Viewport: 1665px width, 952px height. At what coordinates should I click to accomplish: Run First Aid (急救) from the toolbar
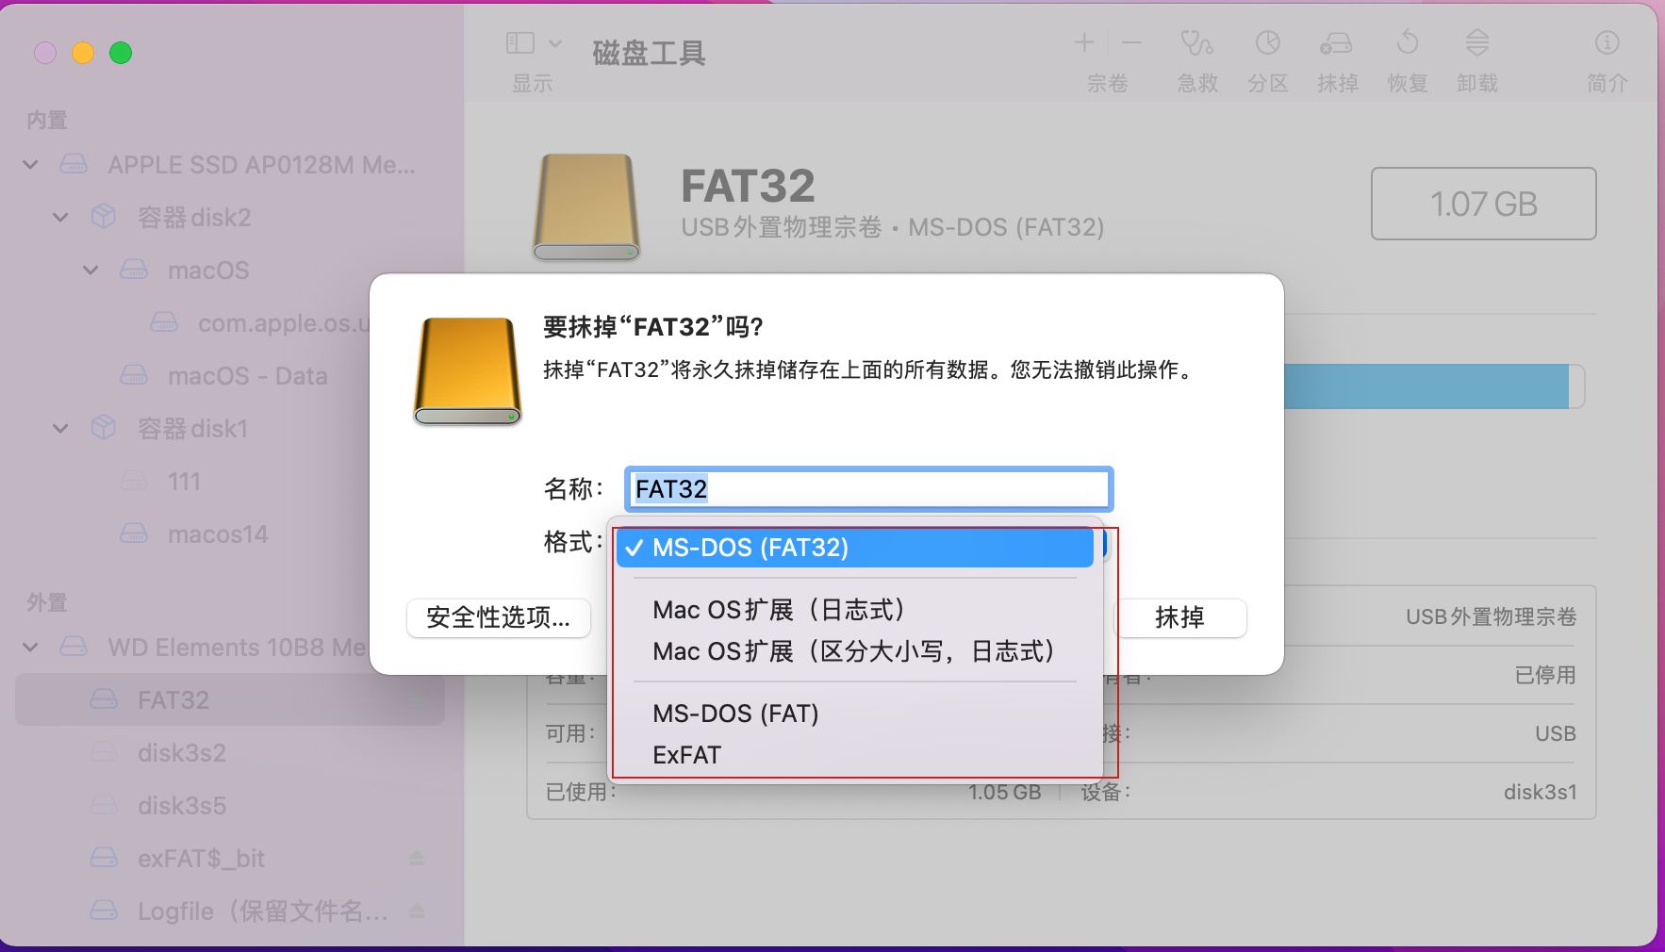click(x=1196, y=57)
